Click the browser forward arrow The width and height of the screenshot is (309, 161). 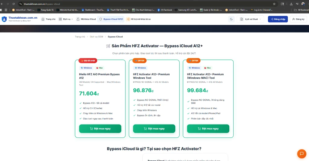tap(8, 4)
